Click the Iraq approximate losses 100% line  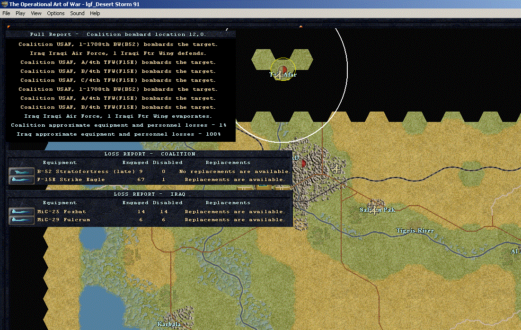click(119, 134)
